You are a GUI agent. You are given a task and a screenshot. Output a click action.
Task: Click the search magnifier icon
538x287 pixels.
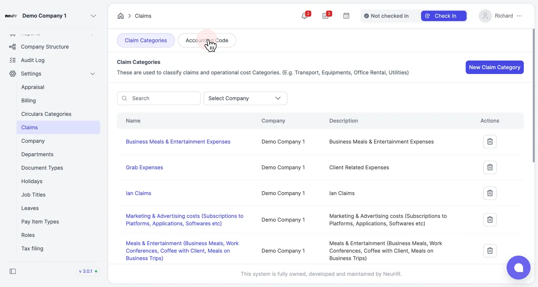(125, 98)
